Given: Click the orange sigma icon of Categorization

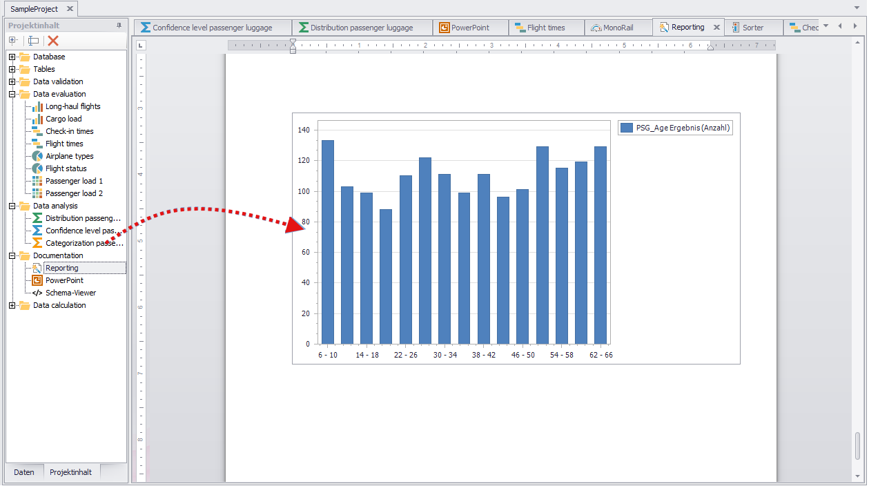Looking at the screenshot, I should [x=37, y=243].
